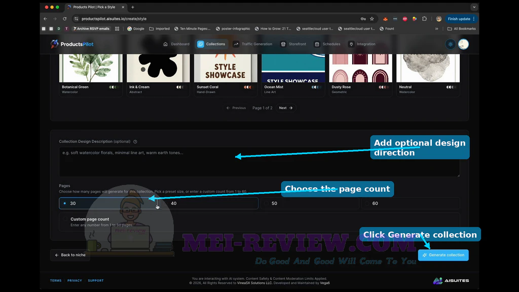Click the help icon beside Collection Design Description

point(135,142)
